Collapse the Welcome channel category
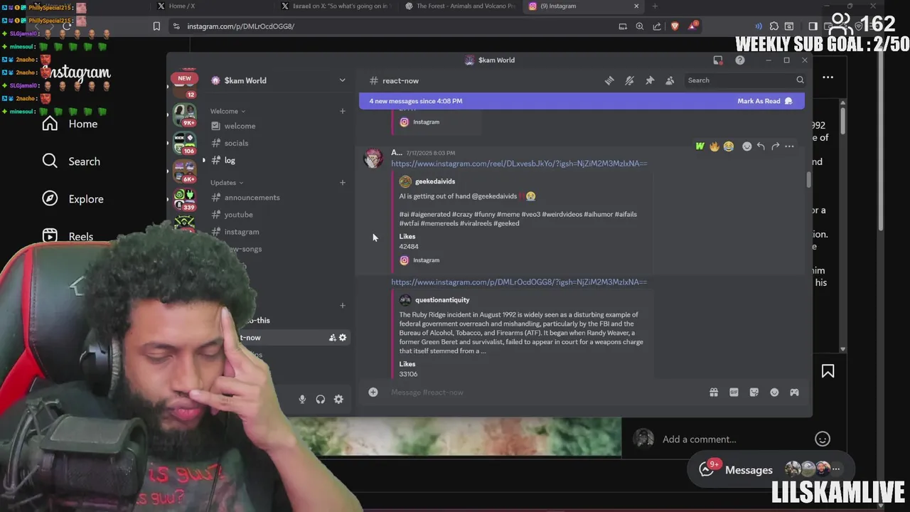910x512 pixels. click(x=227, y=111)
